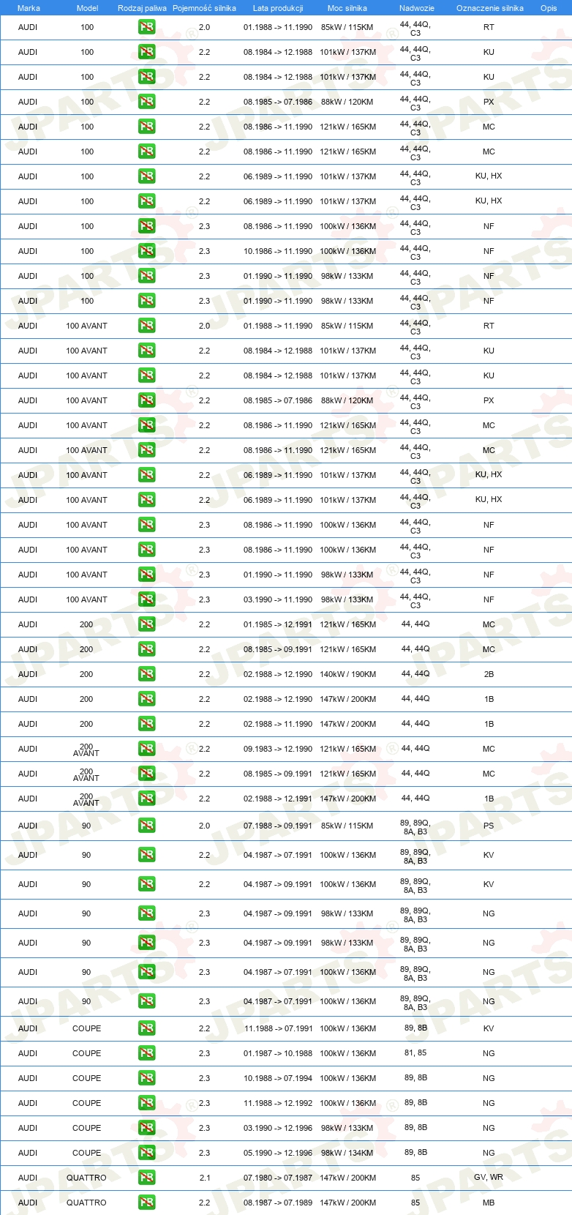Select engine code 2B in AUDI 200 row
572x1215 pixels.
[489, 674]
